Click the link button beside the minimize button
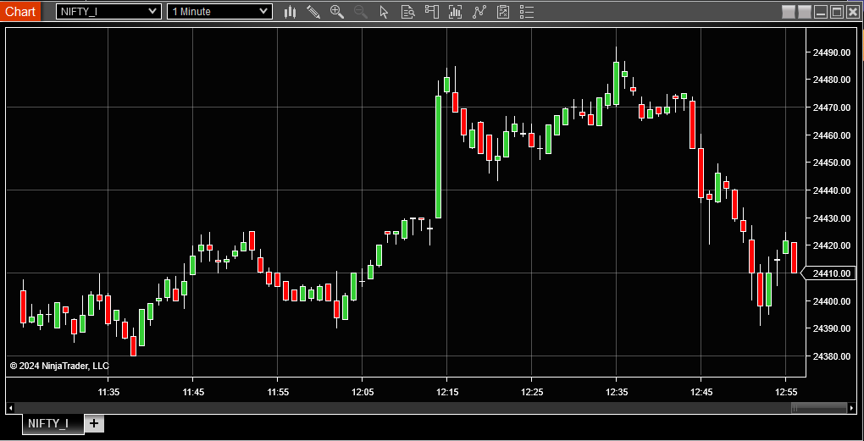Screen dimensions: 864x441 (x=805, y=12)
